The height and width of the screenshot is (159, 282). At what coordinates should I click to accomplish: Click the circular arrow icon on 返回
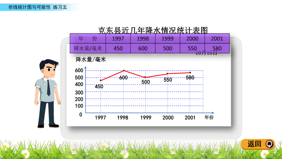pyautogui.click(x=270, y=144)
